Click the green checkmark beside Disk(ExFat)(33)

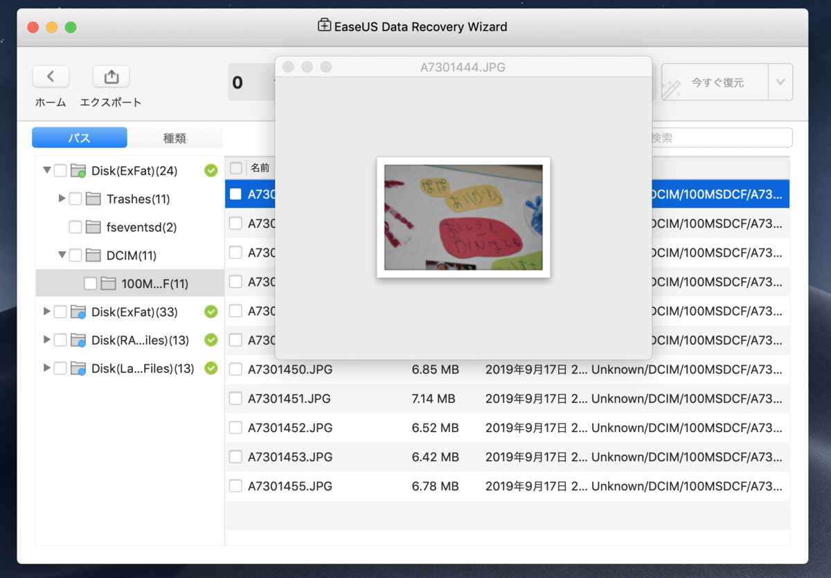tap(211, 312)
